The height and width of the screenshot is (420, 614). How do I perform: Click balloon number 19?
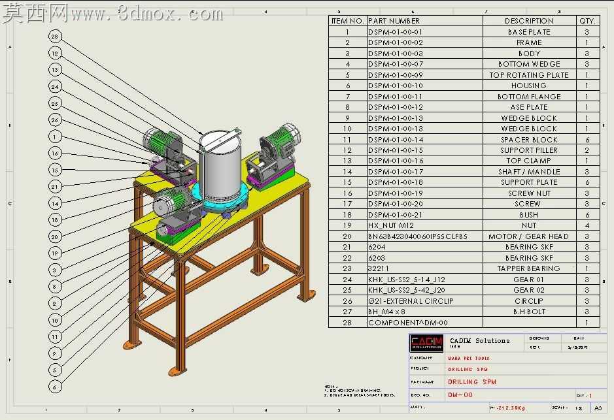click(55, 253)
